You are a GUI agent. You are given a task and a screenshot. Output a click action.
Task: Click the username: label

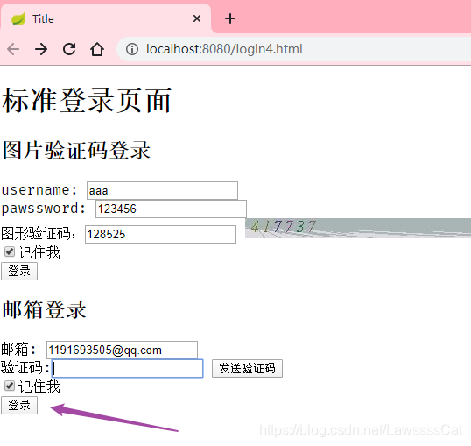click(x=39, y=190)
